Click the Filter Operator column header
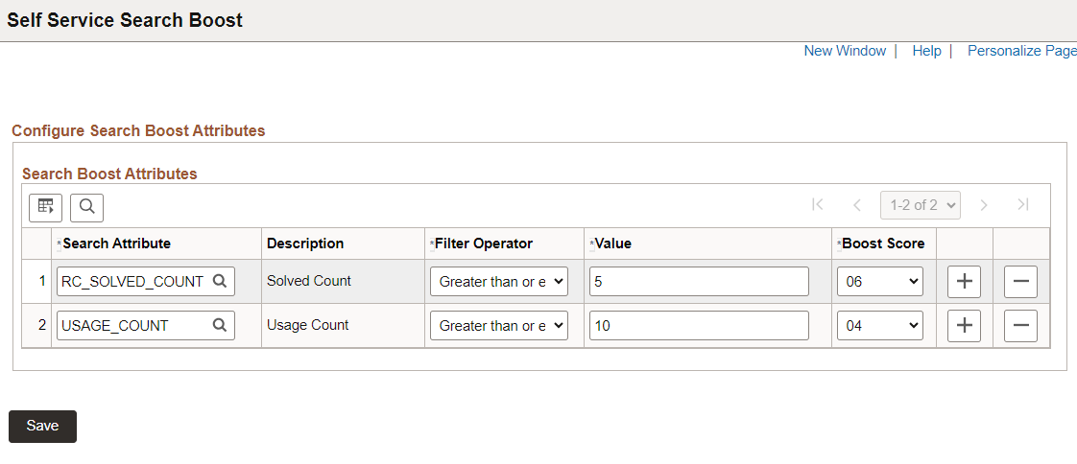The image size is (1077, 464). pyautogui.click(x=484, y=244)
